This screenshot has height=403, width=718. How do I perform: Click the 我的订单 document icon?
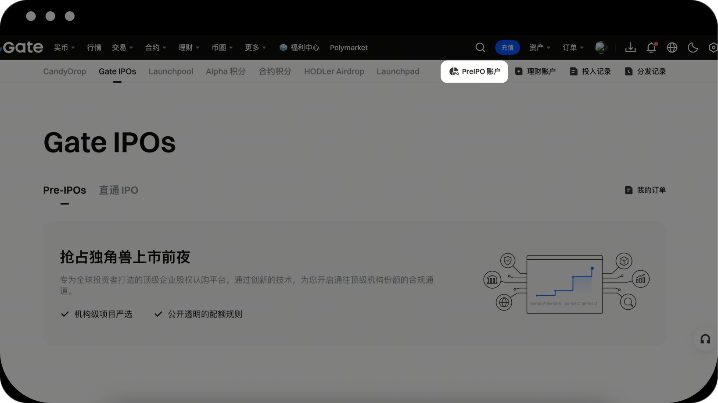629,190
